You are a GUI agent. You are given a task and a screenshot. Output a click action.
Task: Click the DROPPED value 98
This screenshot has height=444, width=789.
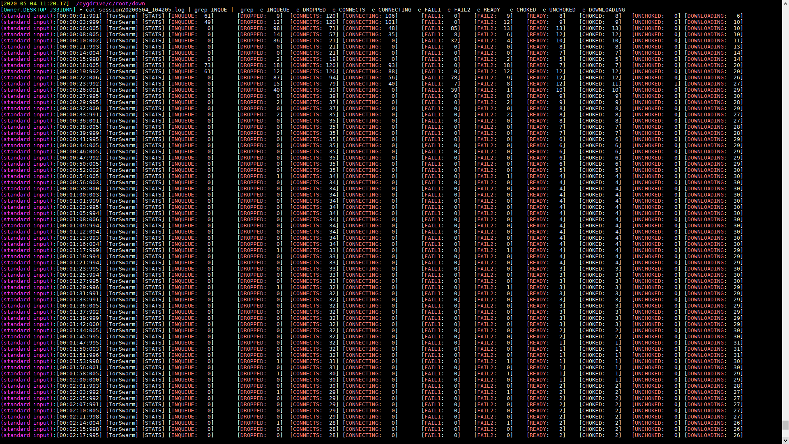(277, 28)
